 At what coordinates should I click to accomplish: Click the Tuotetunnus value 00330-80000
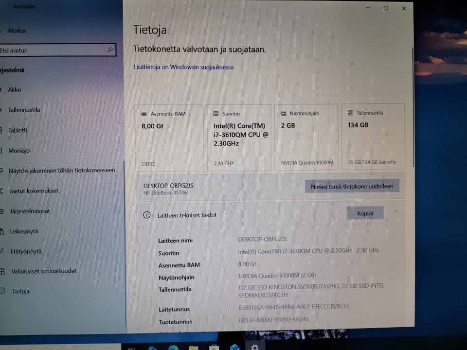coord(274,319)
